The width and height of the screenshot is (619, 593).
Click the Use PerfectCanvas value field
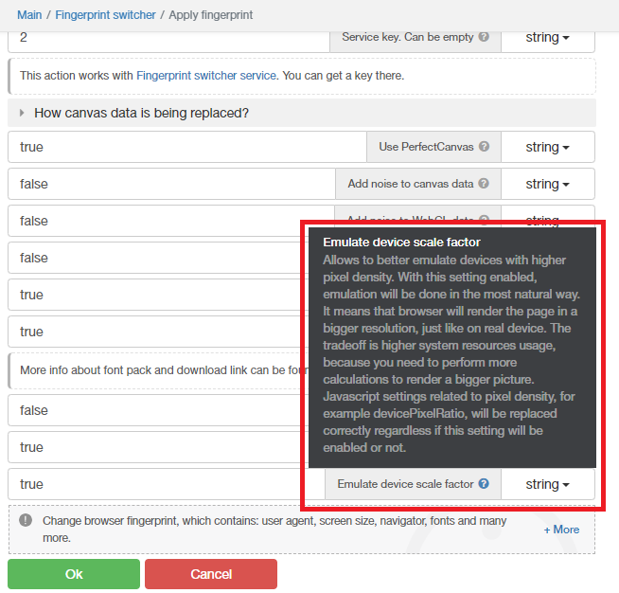[185, 147]
